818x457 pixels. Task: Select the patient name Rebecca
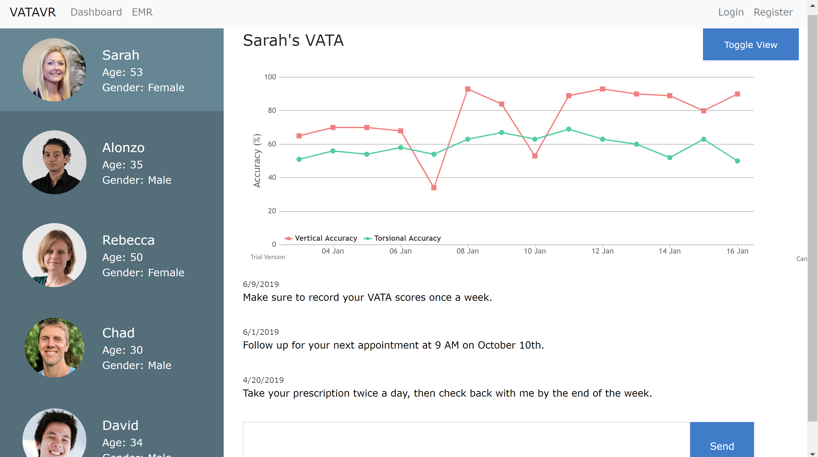click(x=128, y=240)
